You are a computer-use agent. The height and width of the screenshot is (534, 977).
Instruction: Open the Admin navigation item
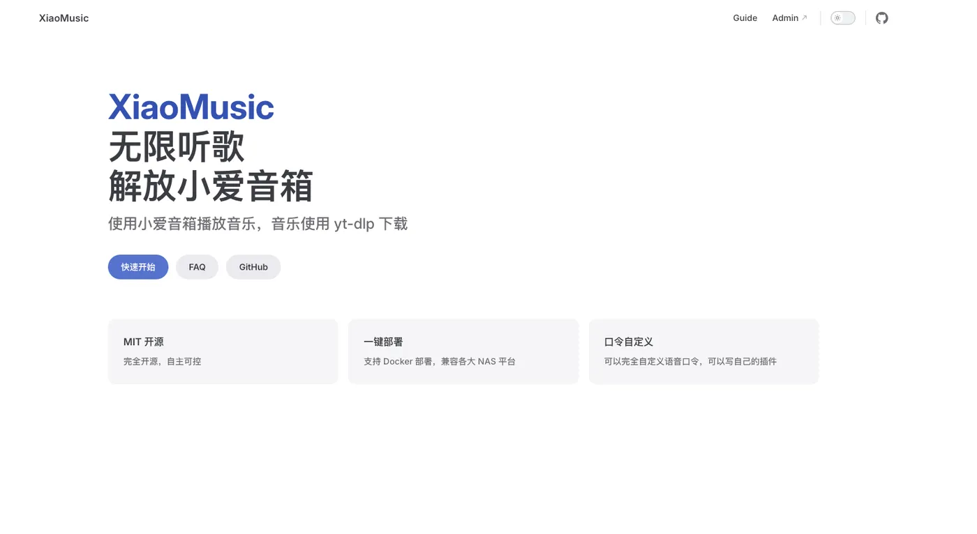(x=789, y=18)
